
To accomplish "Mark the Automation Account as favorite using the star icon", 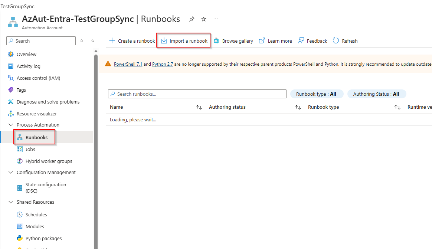I will (204, 19).
